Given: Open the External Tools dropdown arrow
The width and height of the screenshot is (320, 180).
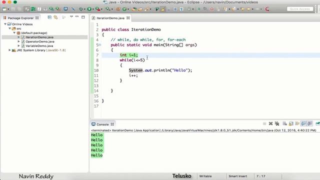Looking at the screenshot, I should (x=101, y=9).
